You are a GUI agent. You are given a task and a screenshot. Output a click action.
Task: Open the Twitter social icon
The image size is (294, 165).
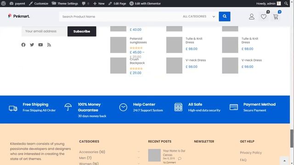pyautogui.click(x=32, y=45)
